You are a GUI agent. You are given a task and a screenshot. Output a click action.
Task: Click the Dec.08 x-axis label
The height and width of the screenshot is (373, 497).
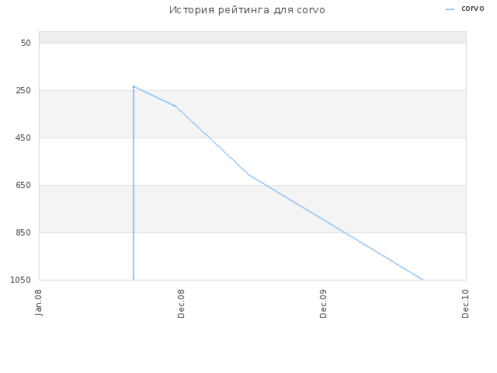coord(181,304)
